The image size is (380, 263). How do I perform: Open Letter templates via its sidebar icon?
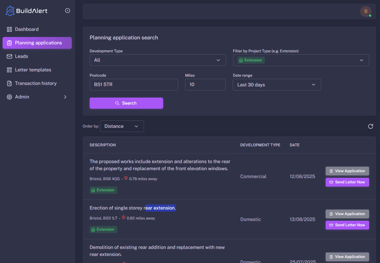tap(9, 70)
